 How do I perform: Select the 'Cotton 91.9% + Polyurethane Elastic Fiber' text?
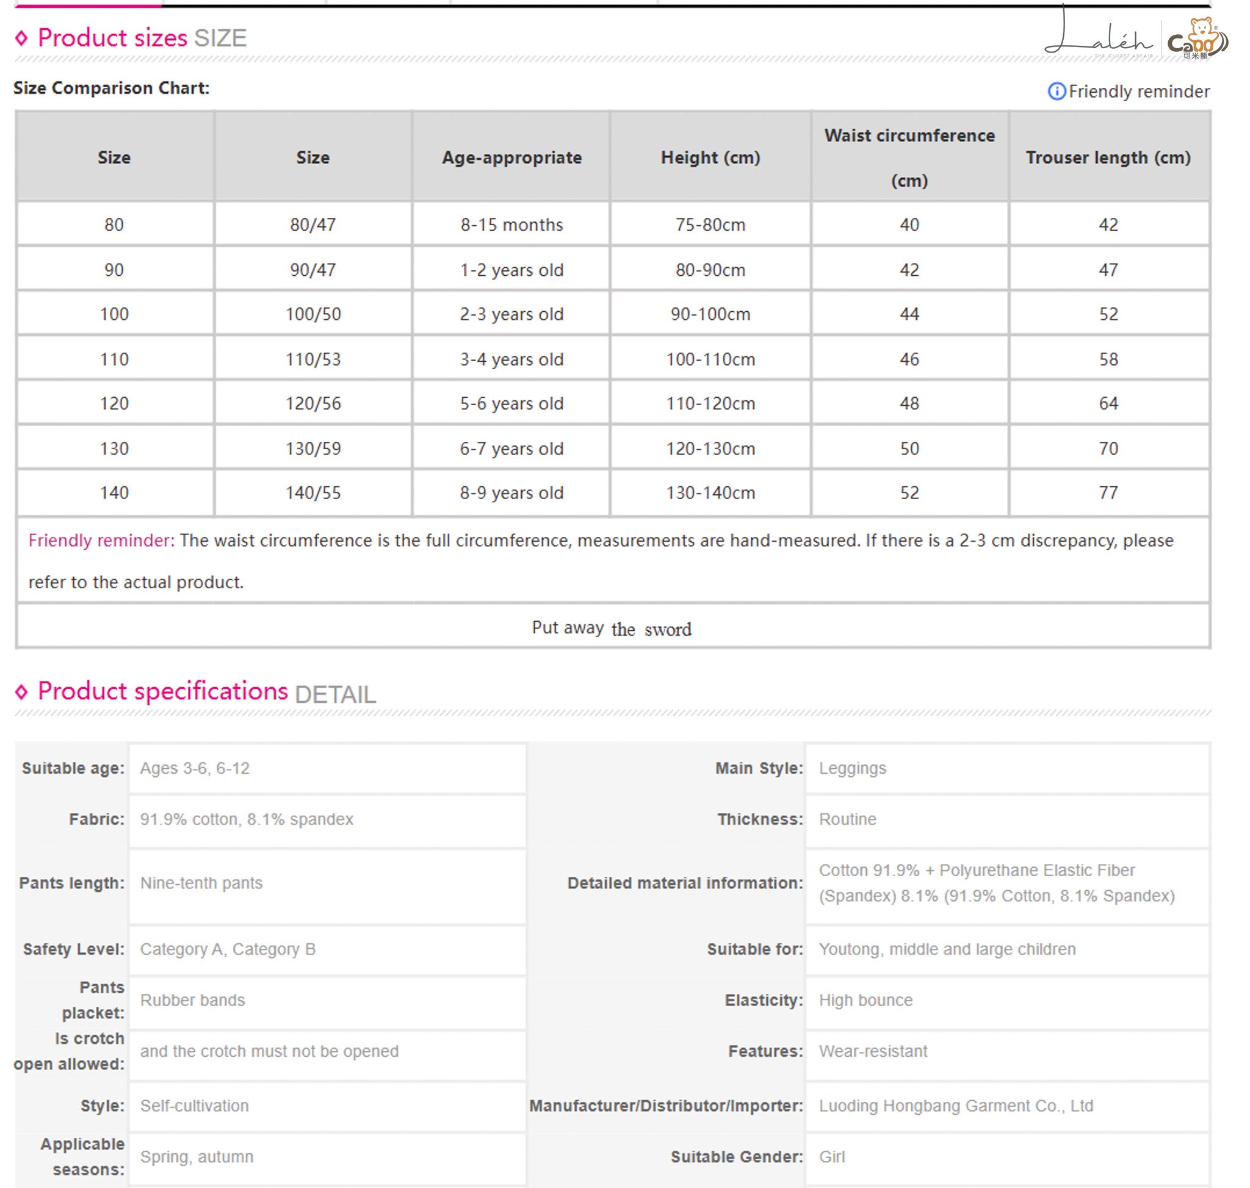(977, 870)
